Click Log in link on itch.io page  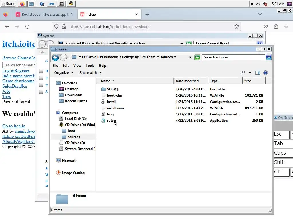click(x=8, y=71)
